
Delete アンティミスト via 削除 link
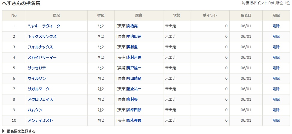[276, 121]
